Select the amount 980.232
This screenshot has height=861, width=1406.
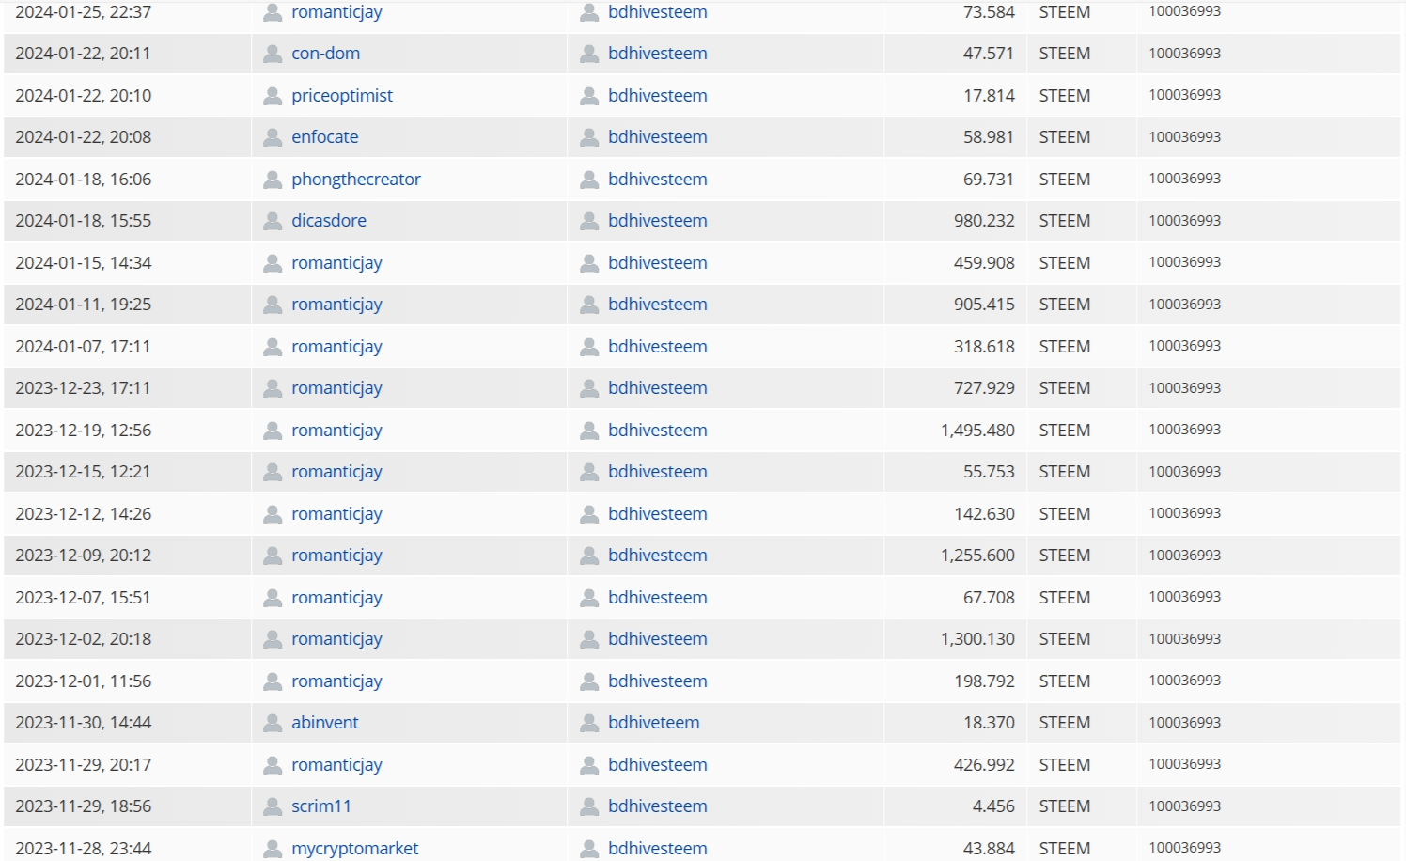pyautogui.click(x=984, y=221)
